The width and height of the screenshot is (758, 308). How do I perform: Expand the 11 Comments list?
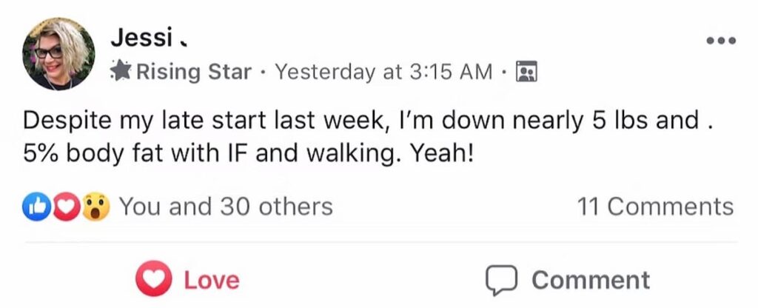tap(654, 207)
